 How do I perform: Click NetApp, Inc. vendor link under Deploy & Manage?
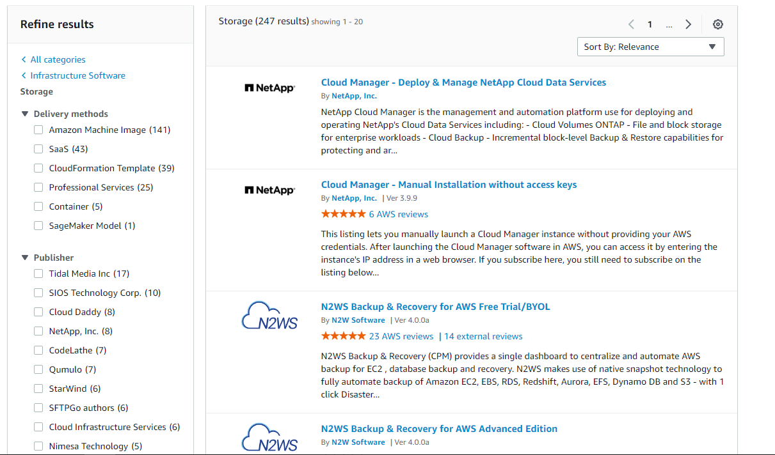(354, 96)
